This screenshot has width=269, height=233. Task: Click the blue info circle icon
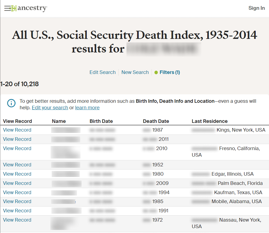coord(11,103)
